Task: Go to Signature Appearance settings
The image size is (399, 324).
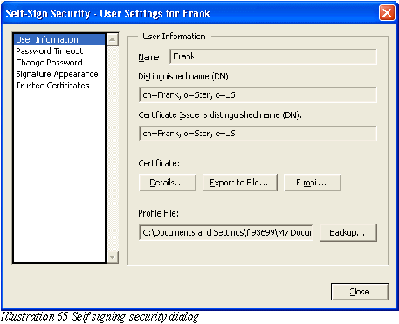Action: pyautogui.click(x=57, y=74)
